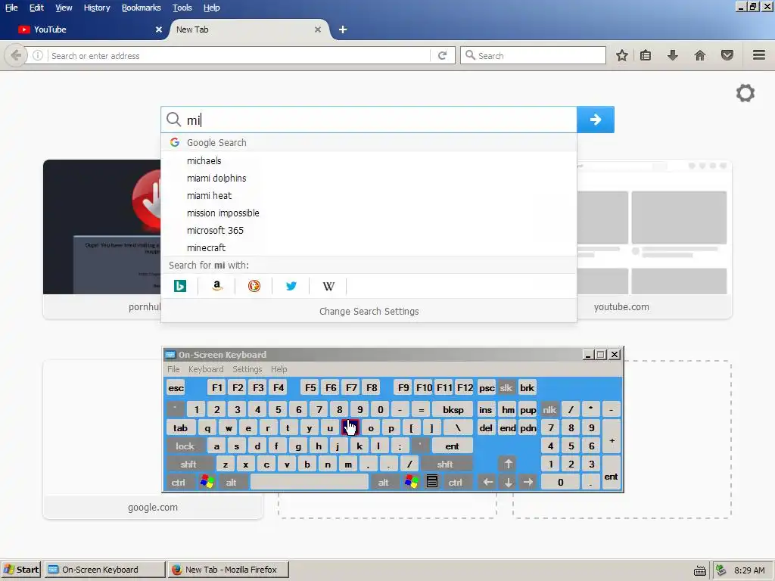Open Help menu in On-Screen Keyboard

[279, 369]
